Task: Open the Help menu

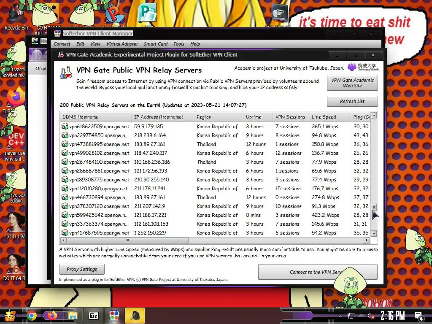Action: pos(195,44)
